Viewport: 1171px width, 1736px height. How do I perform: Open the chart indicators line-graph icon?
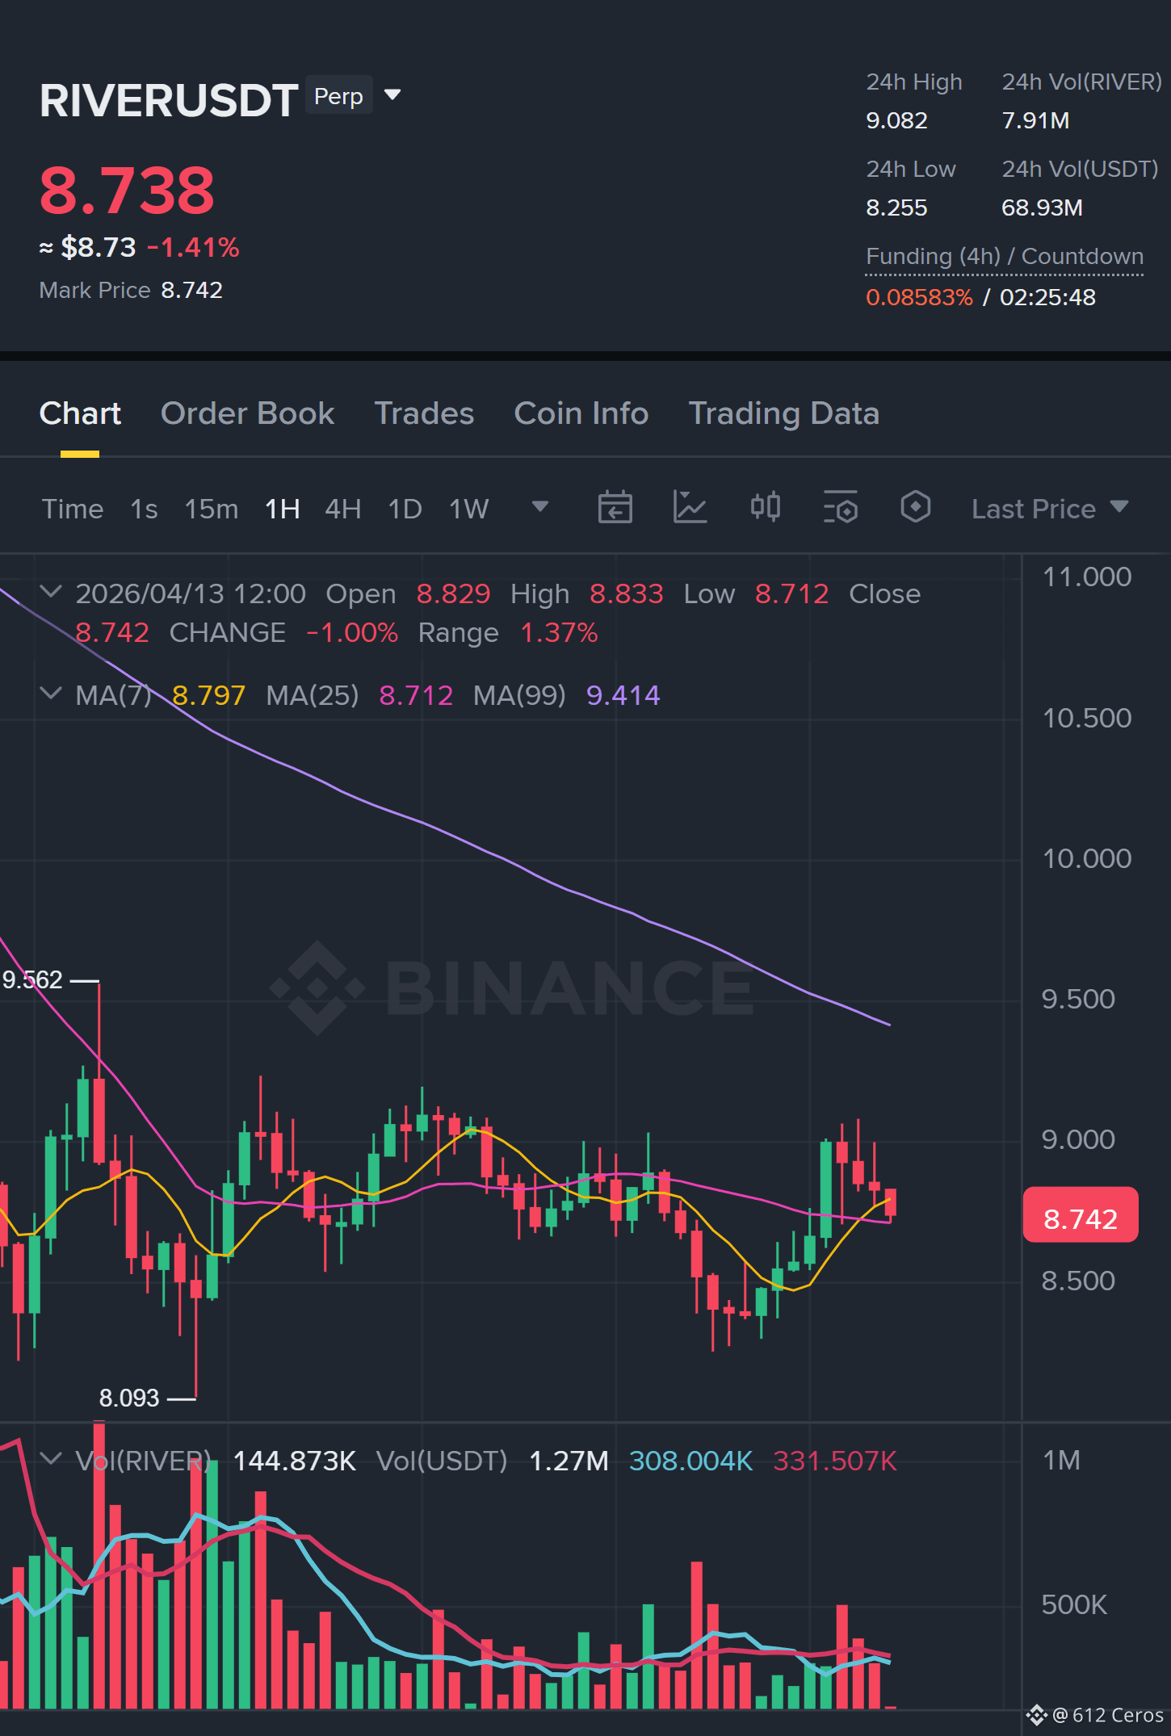pos(690,508)
